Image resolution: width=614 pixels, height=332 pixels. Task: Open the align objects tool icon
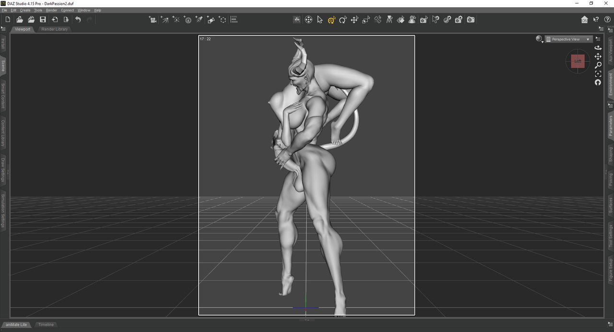click(234, 20)
